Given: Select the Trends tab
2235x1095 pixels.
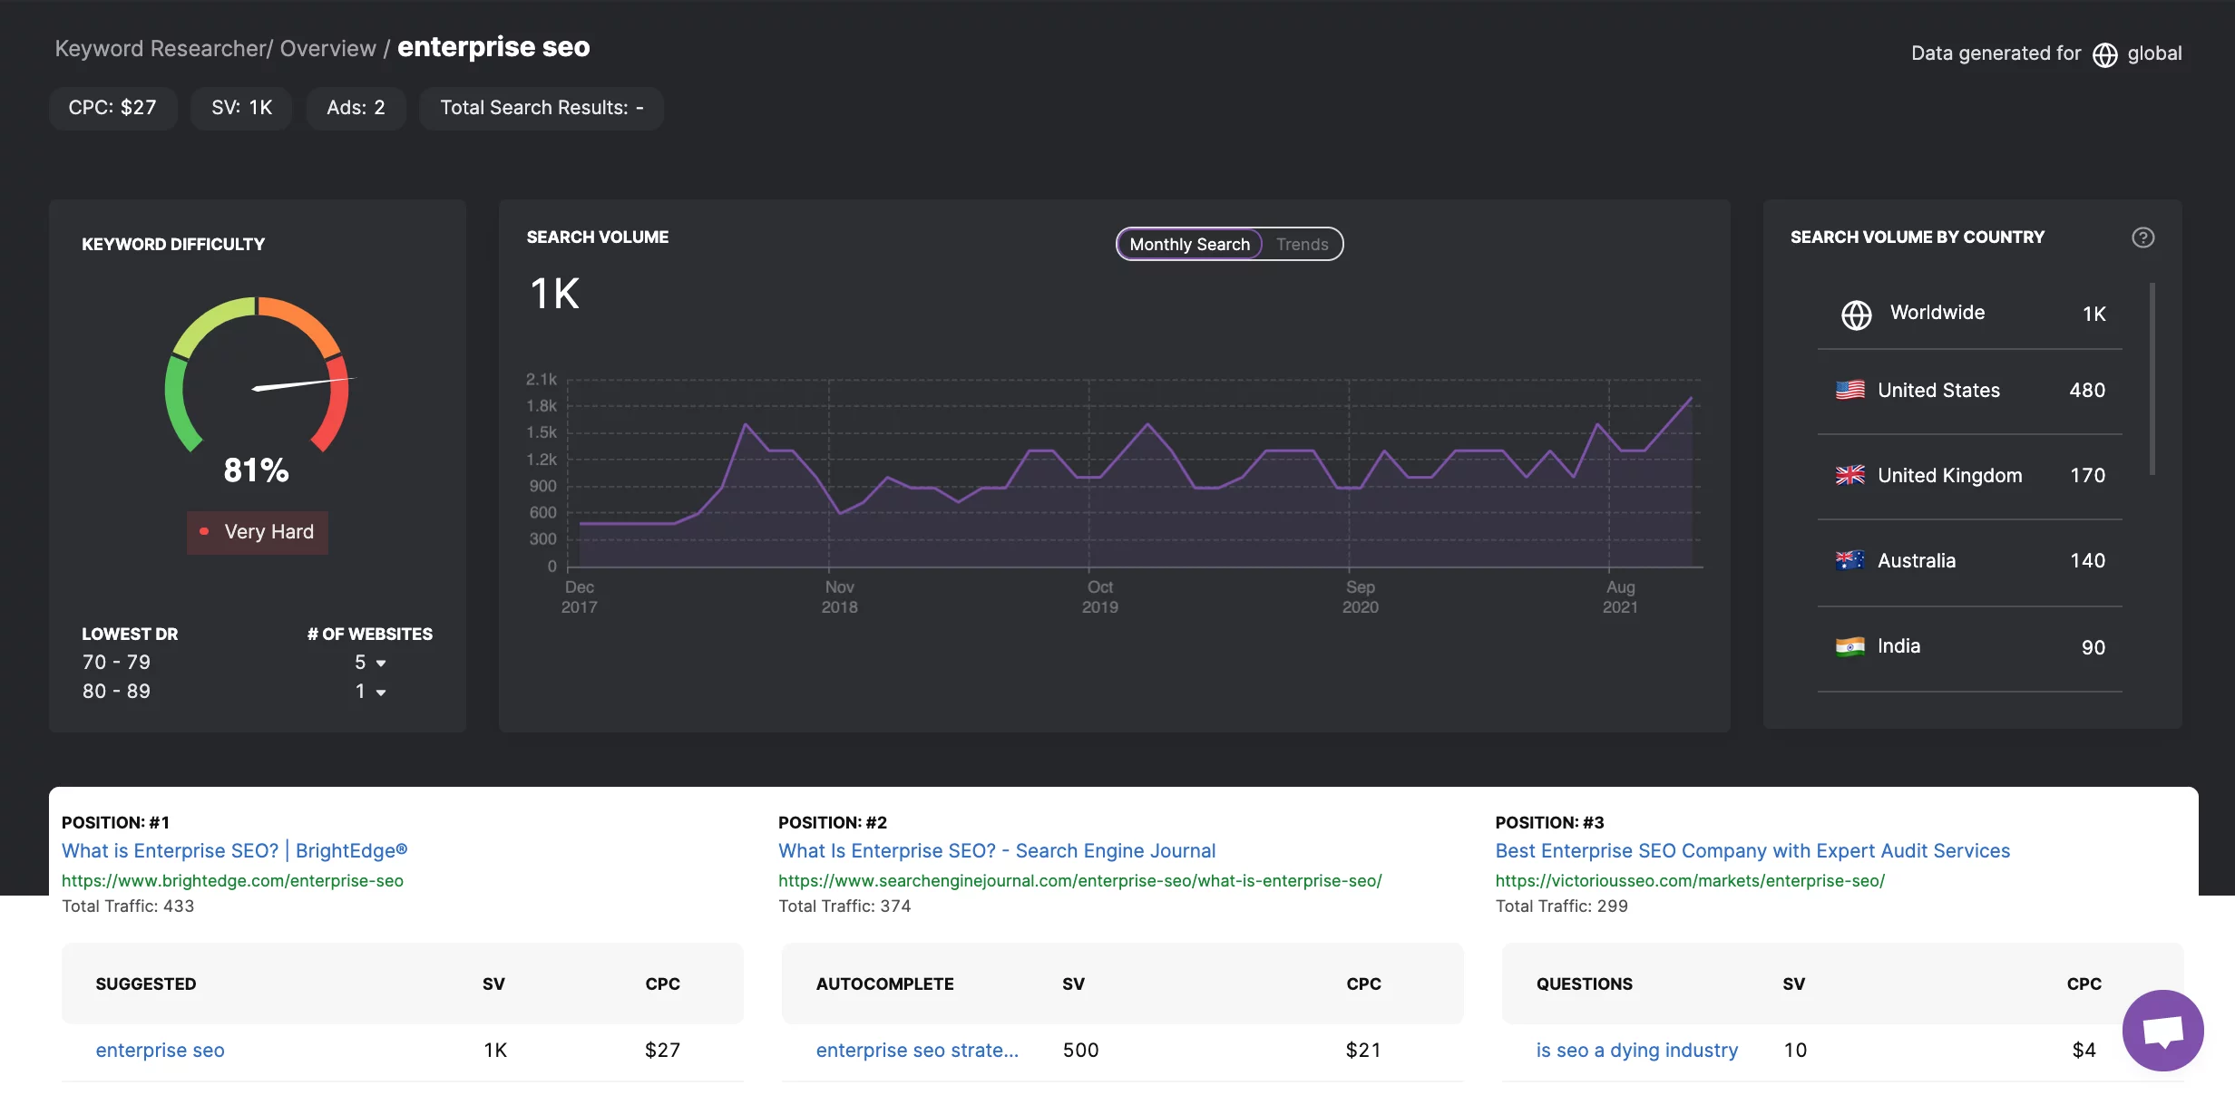Looking at the screenshot, I should [1302, 244].
